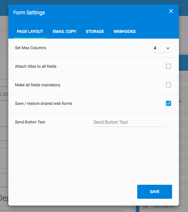The height and width of the screenshot is (212, 188).
Task: Click Save / restore shared web forms label
Action: (x=44, y=103)
